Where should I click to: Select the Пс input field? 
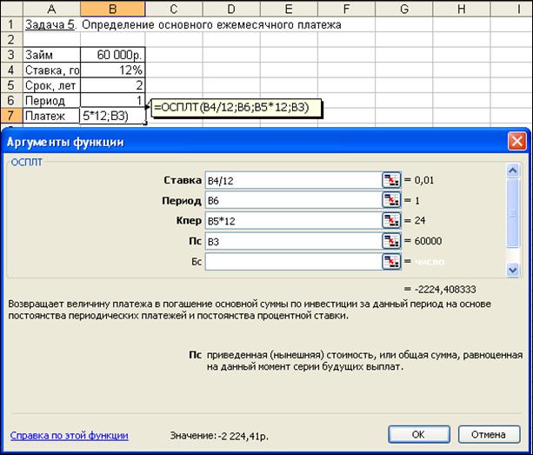(x=292, y=240)
